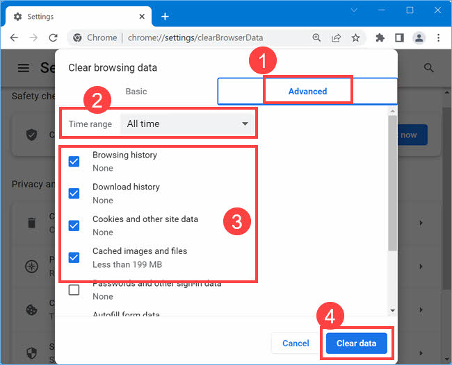Enable Passwords and other sign-in data checkbox

[x=74, y=289]
